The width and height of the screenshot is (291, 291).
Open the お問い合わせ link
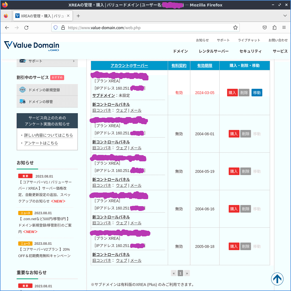coord(278,40)
